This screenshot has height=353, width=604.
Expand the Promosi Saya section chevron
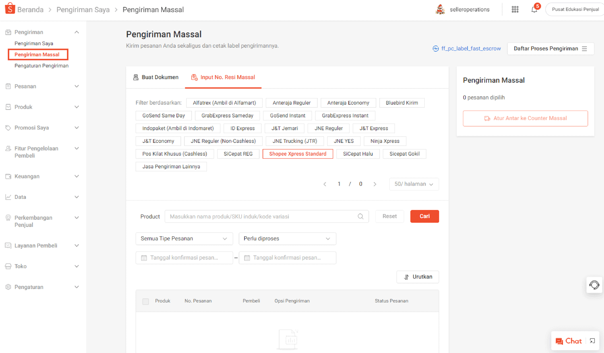(x=77, y=128)
